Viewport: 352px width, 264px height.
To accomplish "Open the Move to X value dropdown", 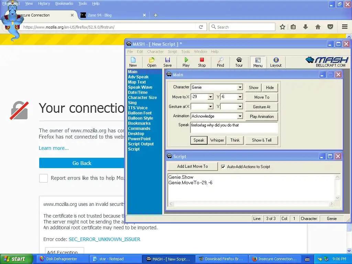I will click(x=210, y=97).
